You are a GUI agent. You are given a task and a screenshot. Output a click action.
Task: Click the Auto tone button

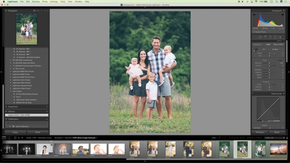click(280, 60)
